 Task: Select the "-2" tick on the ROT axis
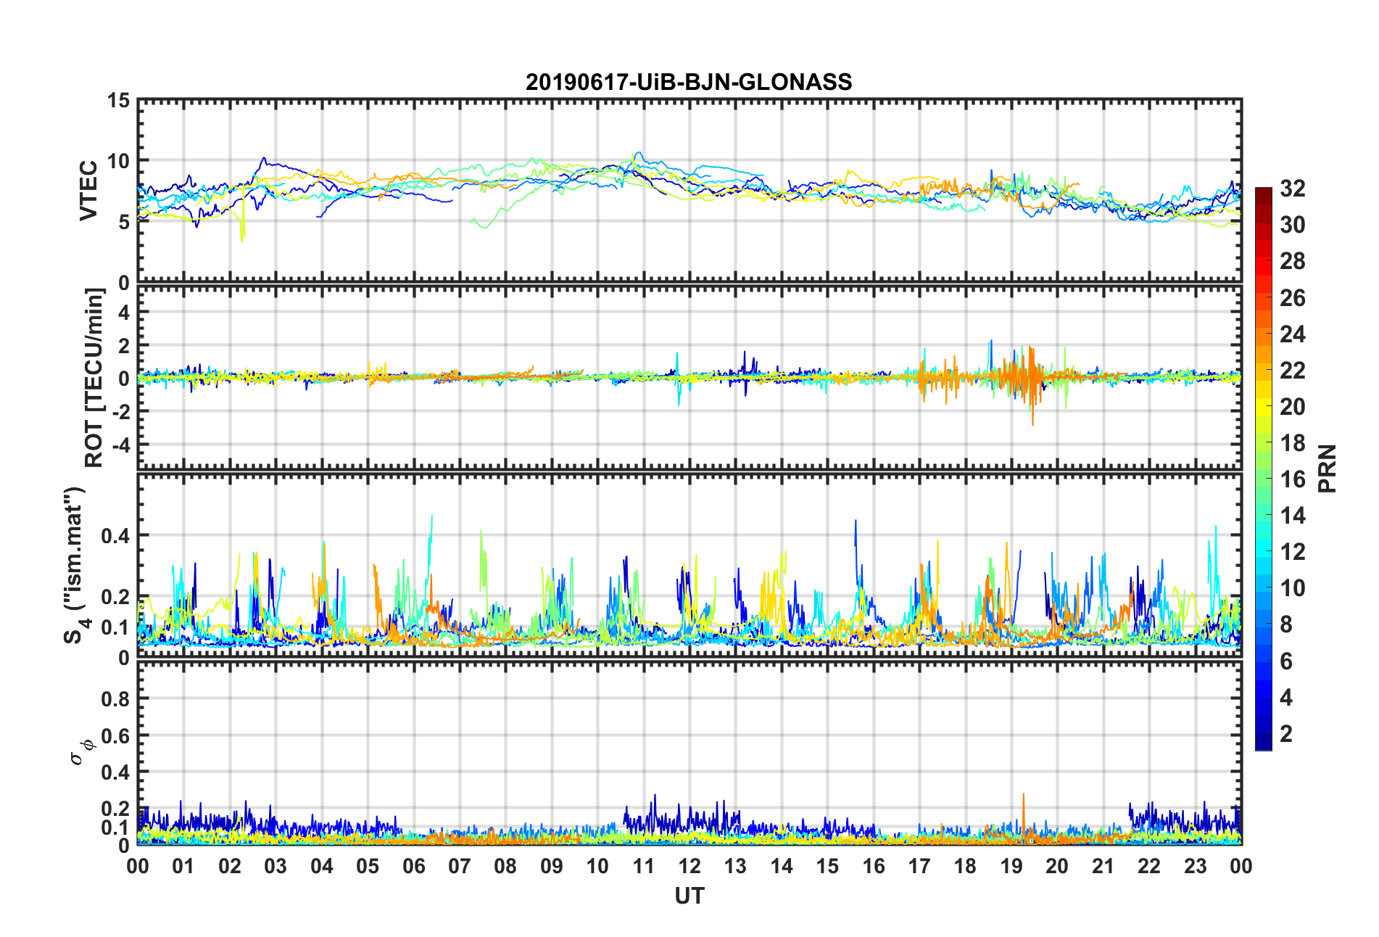coord(121,411)
